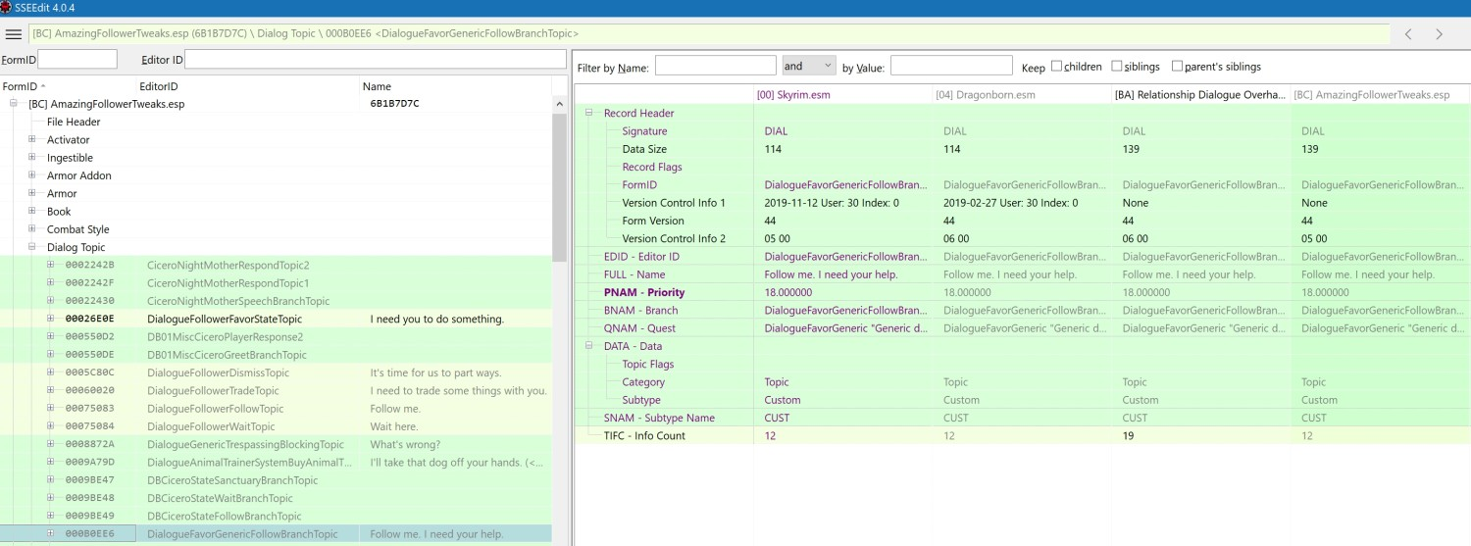The height and width of the screenshot is (546, 1471).
Task: Select the Relationship Dialogue Overhaul column header
Action: click(1199, 95)
